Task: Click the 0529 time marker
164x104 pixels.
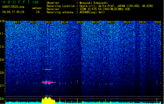Action: [142, 22]
